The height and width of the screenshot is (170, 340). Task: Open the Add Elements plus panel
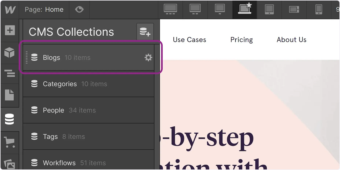tap(10, 30)
